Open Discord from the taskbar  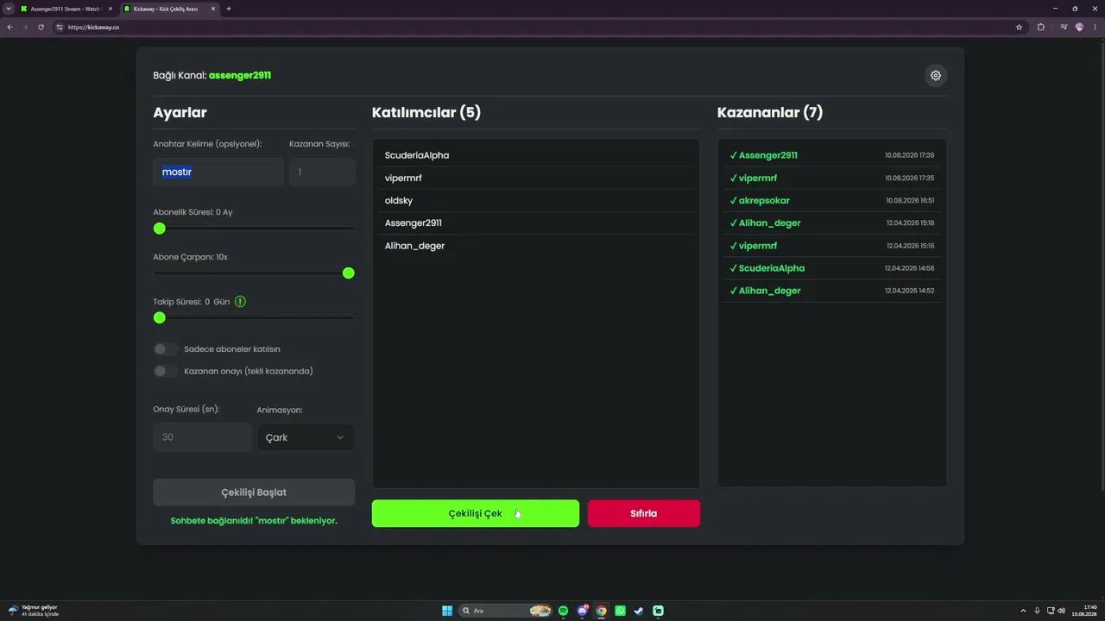click(582, 611)
